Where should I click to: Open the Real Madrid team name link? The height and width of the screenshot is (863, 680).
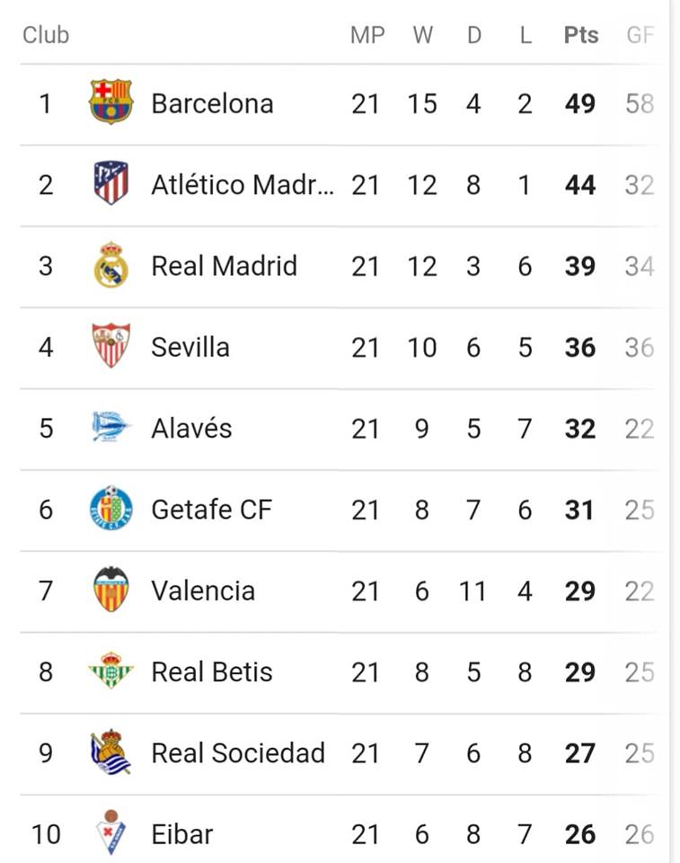coord(225,266)
